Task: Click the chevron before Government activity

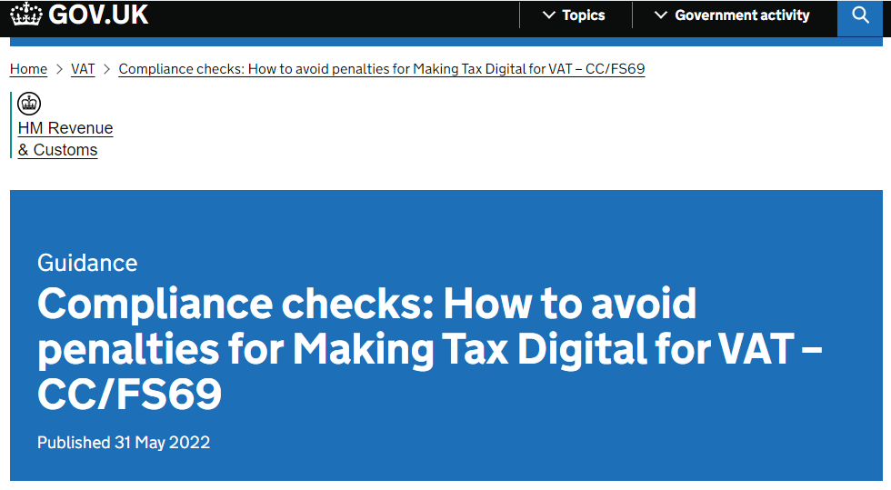Action: coord(661,15)
